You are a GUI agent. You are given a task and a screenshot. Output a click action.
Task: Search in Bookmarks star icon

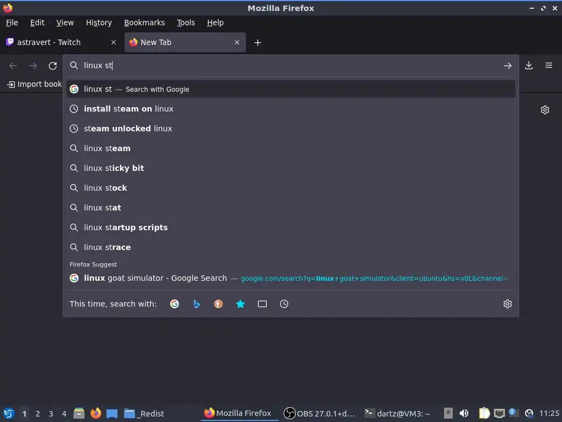240,304
